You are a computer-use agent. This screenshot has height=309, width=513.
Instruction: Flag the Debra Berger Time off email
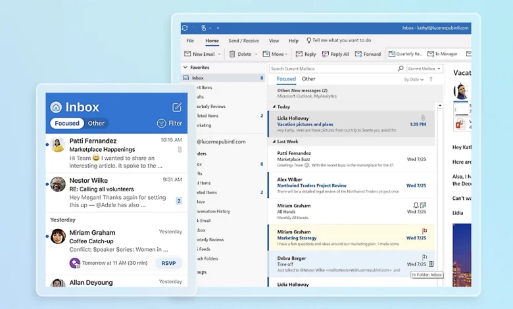click(x=424, y=257)
